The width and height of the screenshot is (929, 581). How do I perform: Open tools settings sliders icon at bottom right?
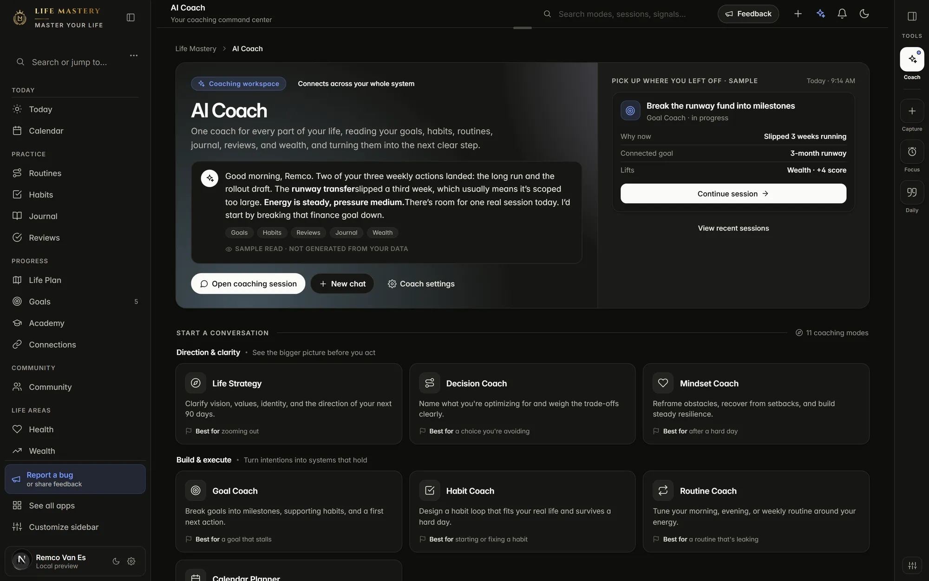(x=912, y=565)
